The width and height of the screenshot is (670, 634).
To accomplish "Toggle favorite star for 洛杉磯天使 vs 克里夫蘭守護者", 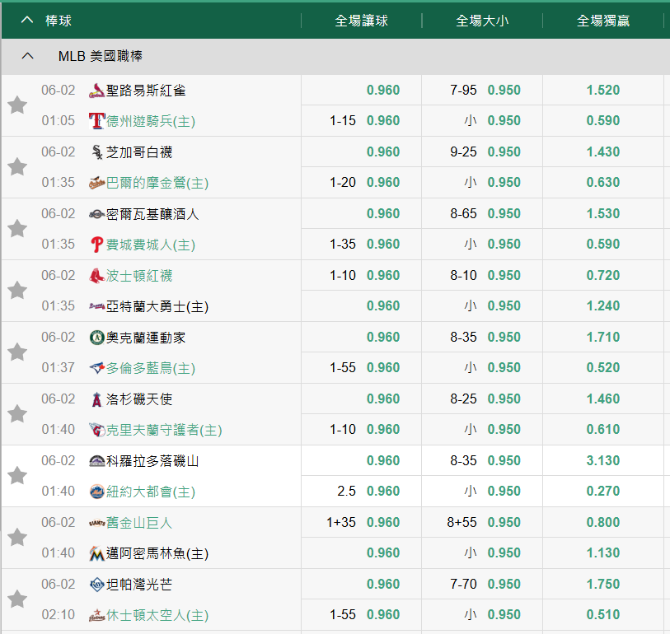I will pyautogui.click(x=17, y=413).
